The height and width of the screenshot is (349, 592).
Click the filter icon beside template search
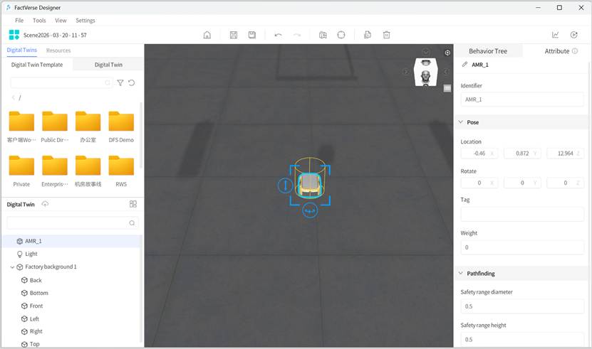[120, 83]
